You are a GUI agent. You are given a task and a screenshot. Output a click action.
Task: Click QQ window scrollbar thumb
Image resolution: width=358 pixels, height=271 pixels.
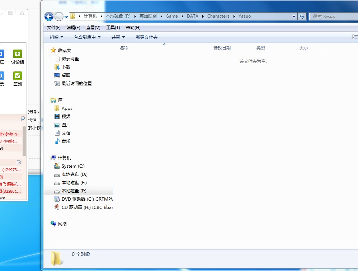[24, 141]
